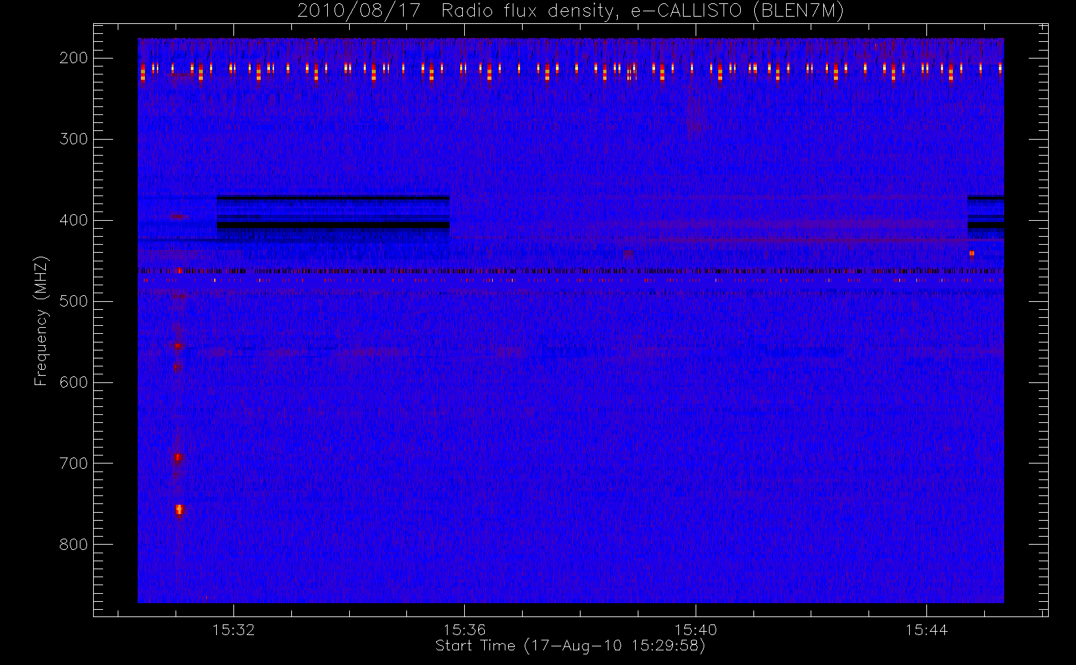
Task: Click the 700 frequency tick label
Action: point(74,464)
